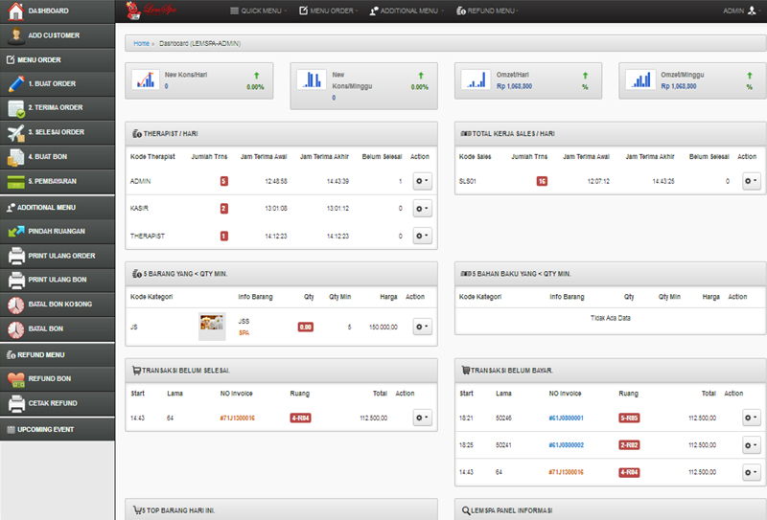Viewport: 767px width, 520px height.
Task: Expand the Additional Menu top bar dropdown
Action: coord(407,11)
